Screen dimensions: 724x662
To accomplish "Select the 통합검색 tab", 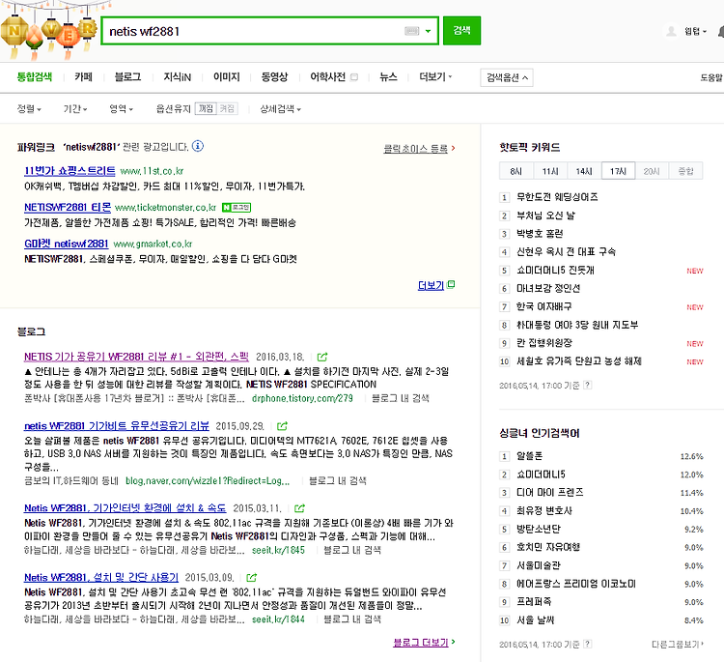I will pos(34,76).
